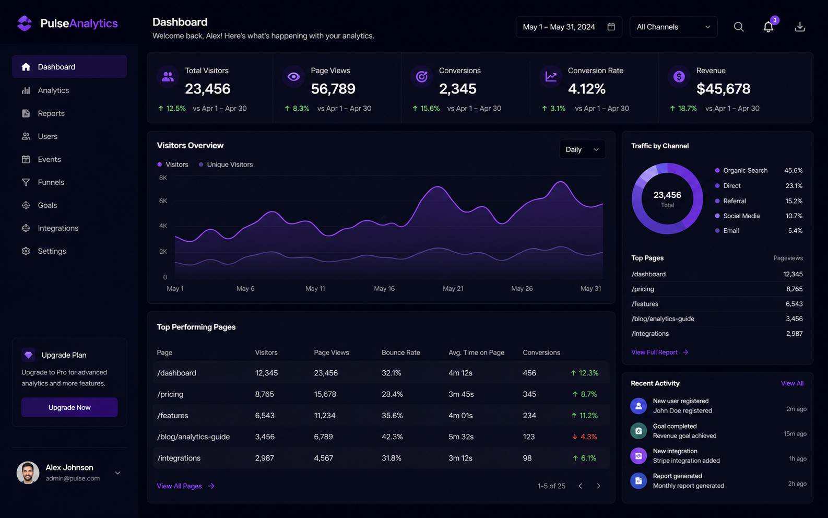Click View All in Recent Activity

click(792, 383)
